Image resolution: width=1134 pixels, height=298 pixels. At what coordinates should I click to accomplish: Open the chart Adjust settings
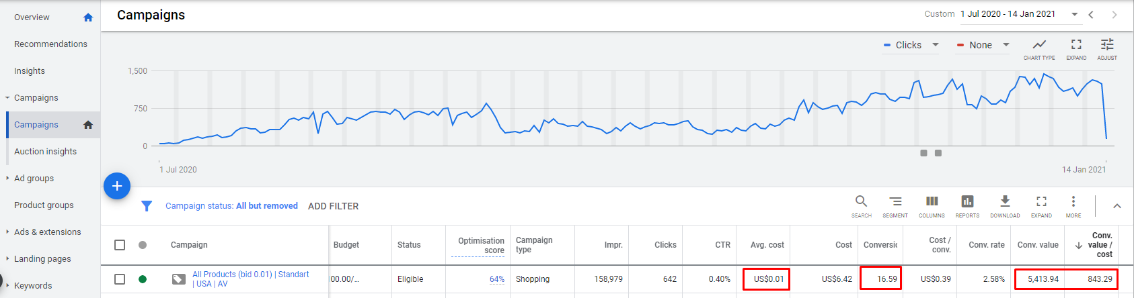1107,45
